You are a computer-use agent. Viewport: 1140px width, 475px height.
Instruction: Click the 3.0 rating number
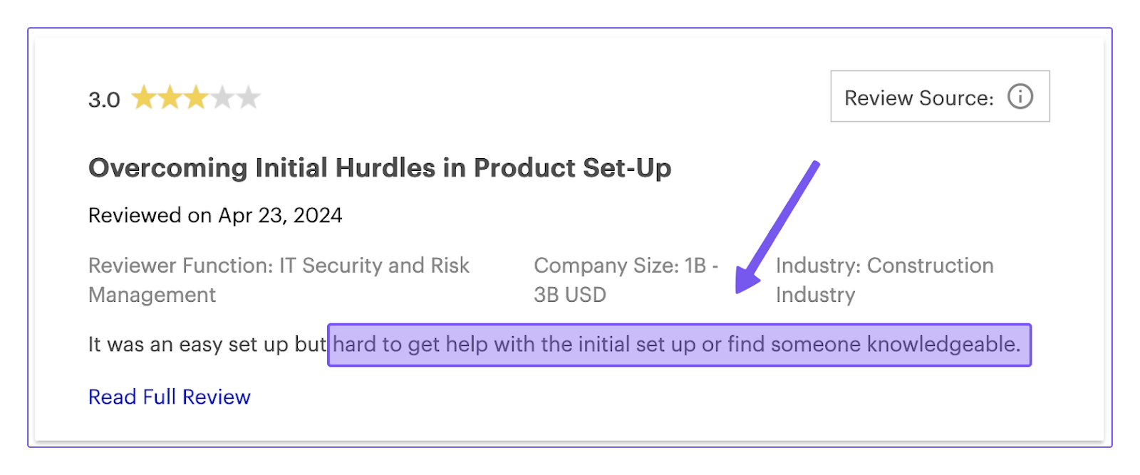[104, 100]
